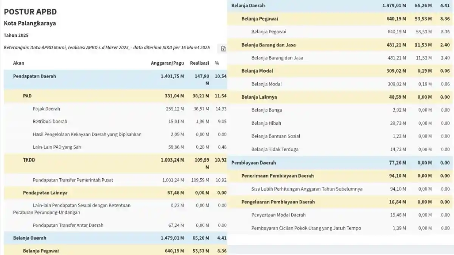The width and height of the screenshot is (454, 255).
Task: Click the Belanja Bantuan Sosial row
Action: point(340,136)
